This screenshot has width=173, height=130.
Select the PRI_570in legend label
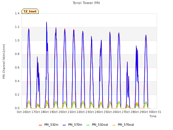point(75,125)
